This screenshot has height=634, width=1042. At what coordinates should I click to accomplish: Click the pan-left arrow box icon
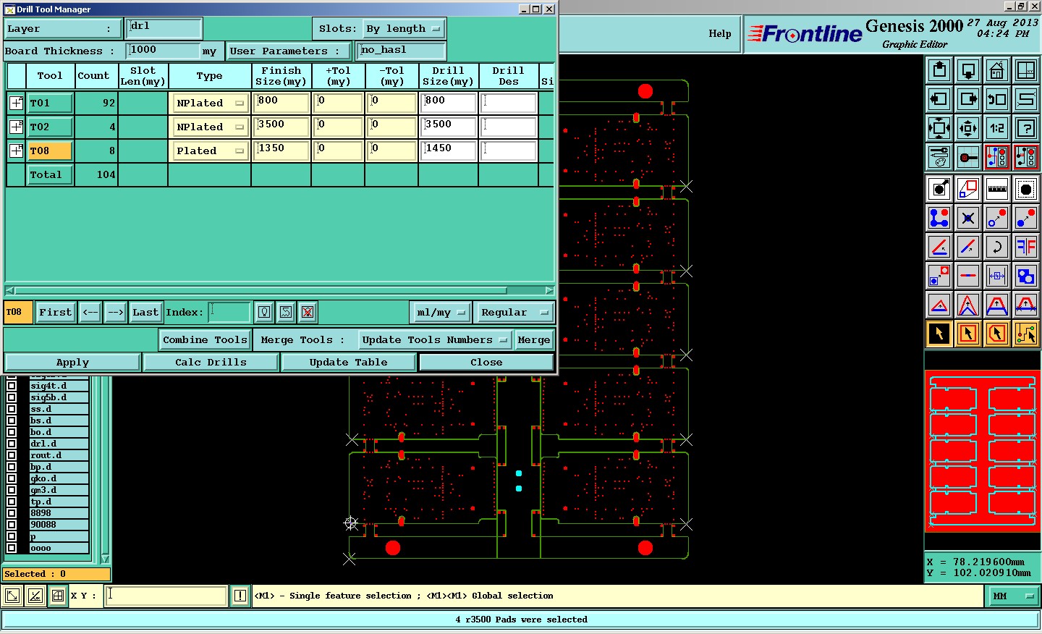[939, 99]
